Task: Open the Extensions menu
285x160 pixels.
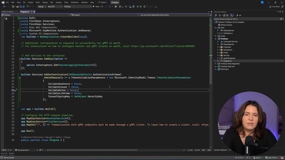Action: 75,2
